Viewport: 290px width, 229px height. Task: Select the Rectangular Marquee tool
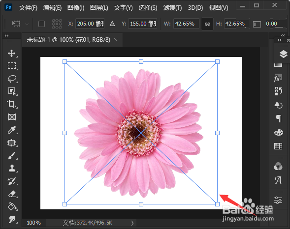click(x=12, y=66)
